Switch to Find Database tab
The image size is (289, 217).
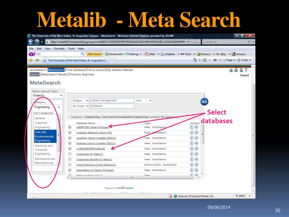pos(76,70)
